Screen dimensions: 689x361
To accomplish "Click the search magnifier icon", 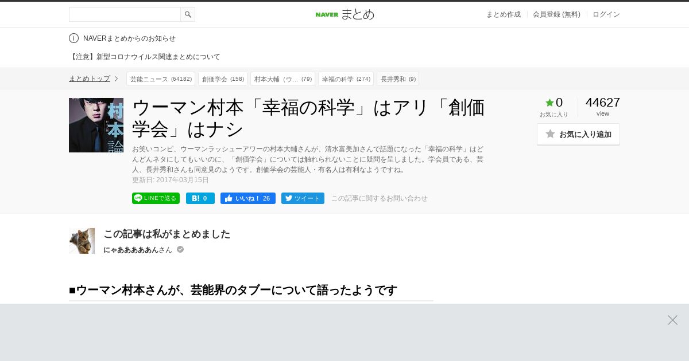I will tap(188, 14).
